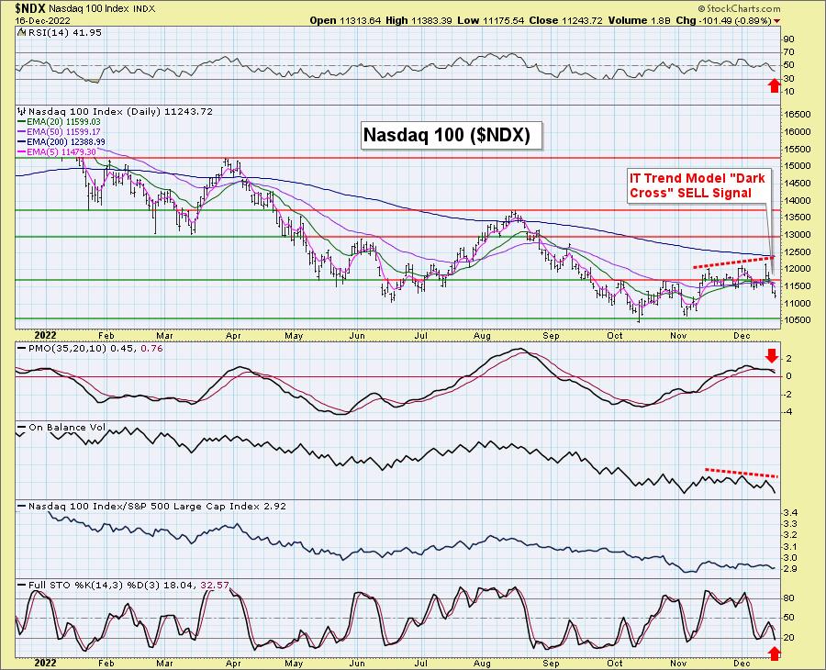Click the red down-triangle change indicator
This screenshot has width=826, height=670.
tap(777, 21)
